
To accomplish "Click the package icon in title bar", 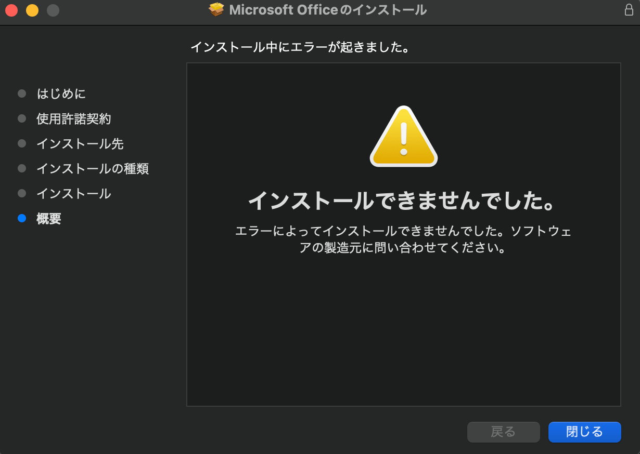I will [x=216, y=9].
